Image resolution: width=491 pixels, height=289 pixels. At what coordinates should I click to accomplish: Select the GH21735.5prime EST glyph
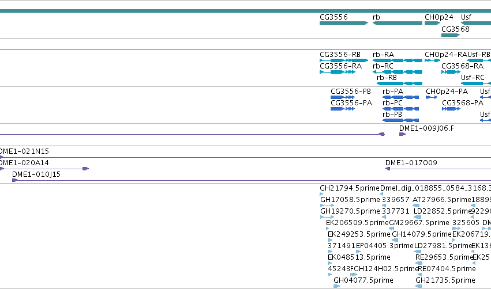419,286
